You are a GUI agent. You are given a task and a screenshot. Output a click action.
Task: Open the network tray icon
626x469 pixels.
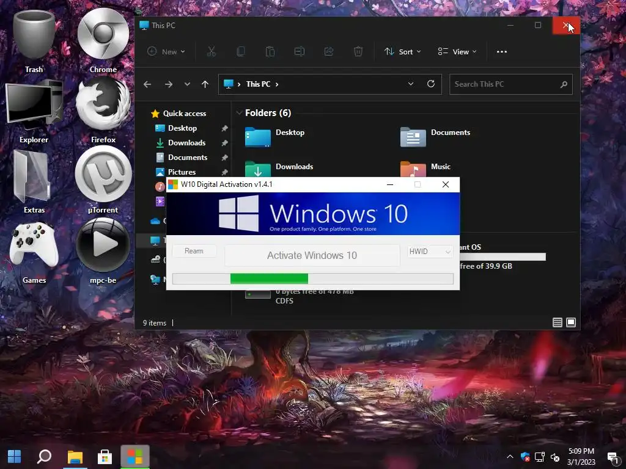(540, 457)
